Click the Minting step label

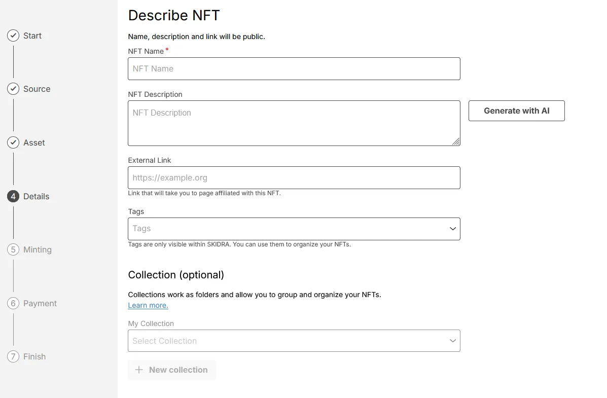pos(37,250)
